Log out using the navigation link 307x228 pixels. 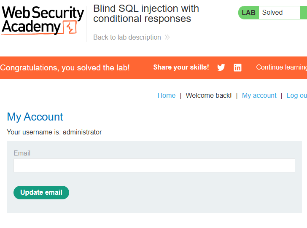297,96
